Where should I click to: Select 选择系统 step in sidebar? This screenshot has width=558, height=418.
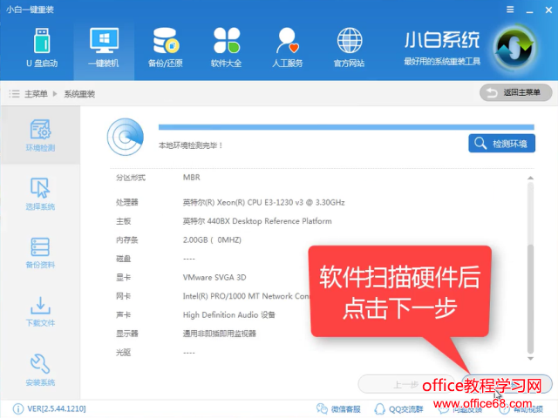pos(40,194)
